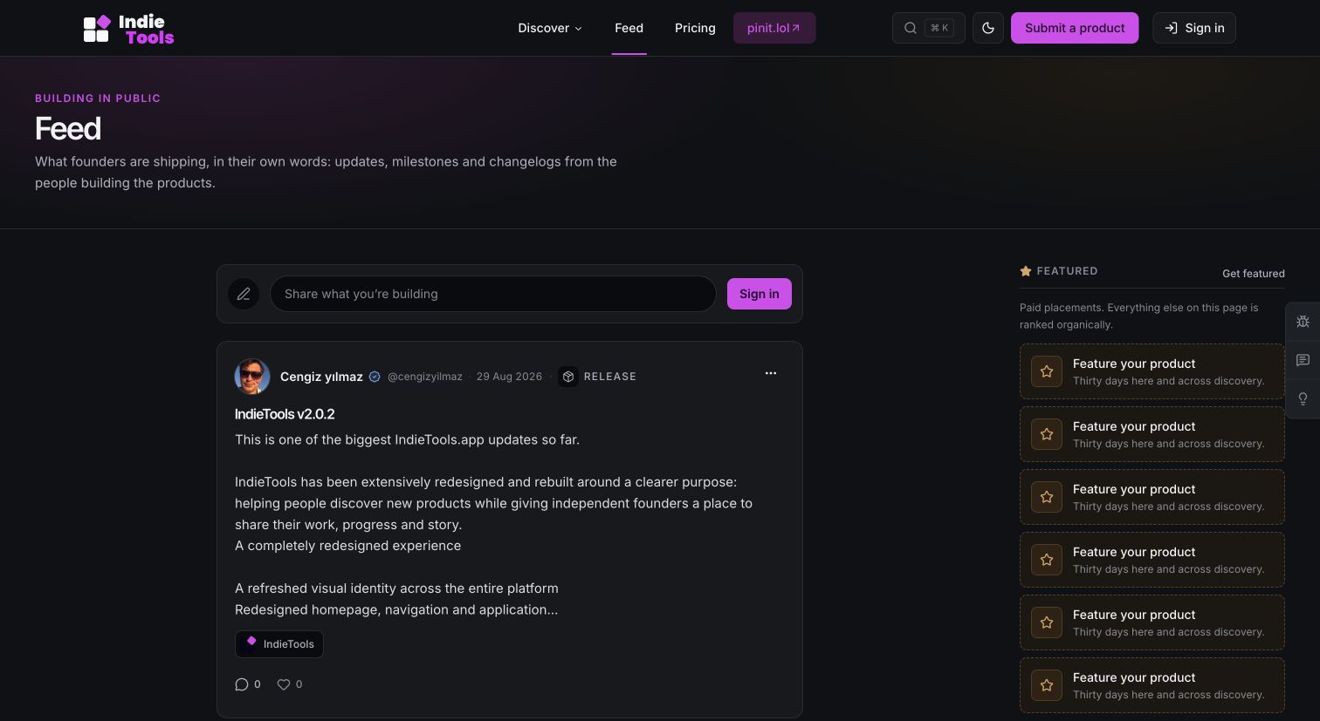Open the @cengizyilmaz handle
This screenshot has width=1320, height=721.
(425, 377)
